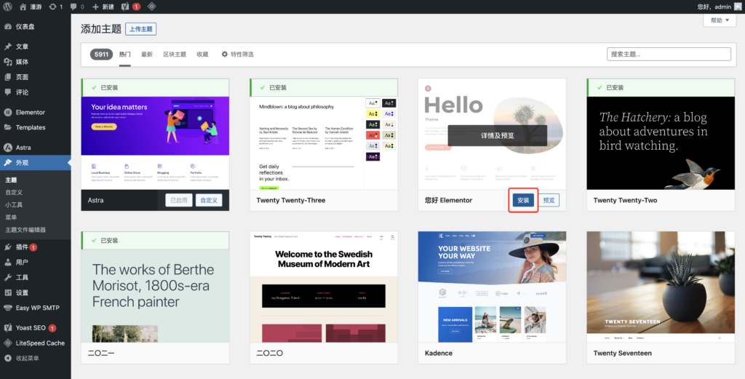Open Yoast SEO sidebar icon

(x=7, y=327)
